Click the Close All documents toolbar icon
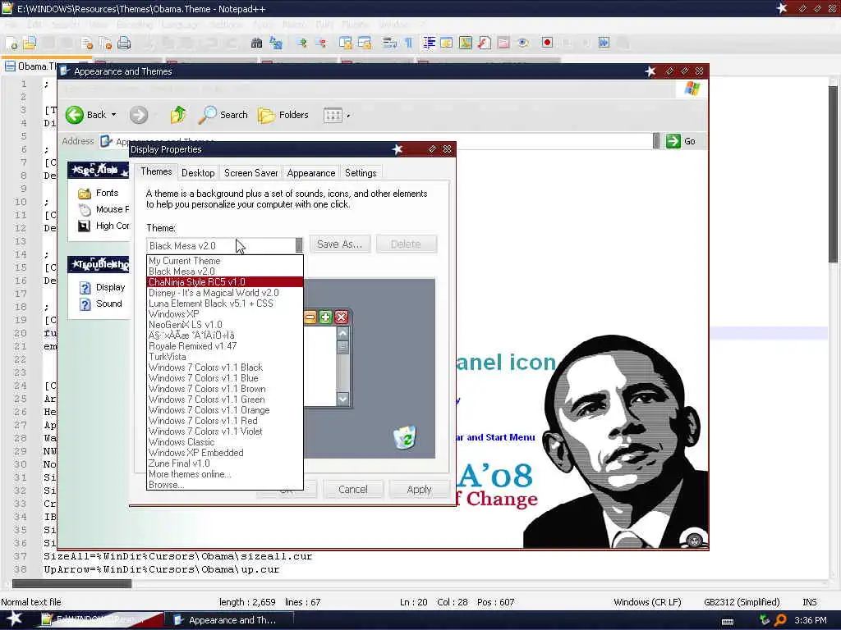 105,43
